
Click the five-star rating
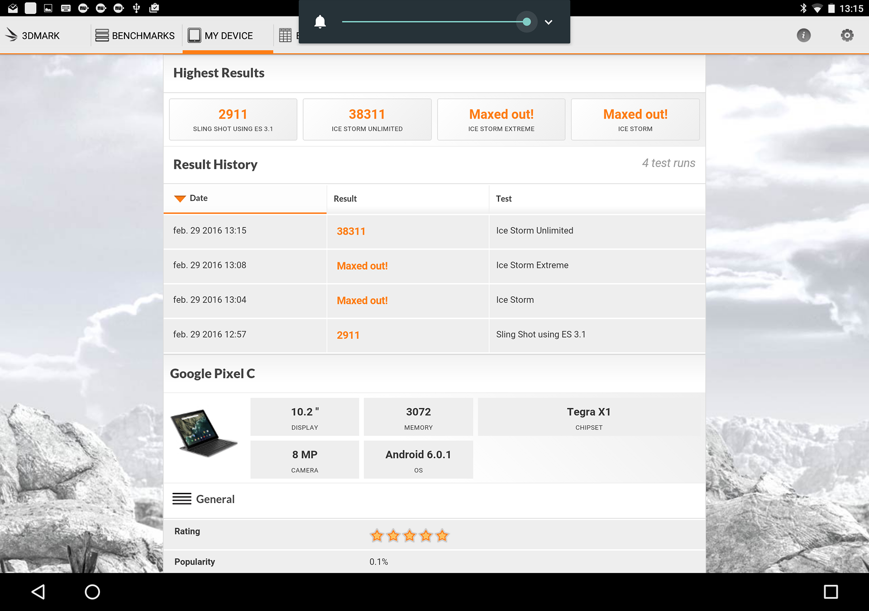point(409,536)
